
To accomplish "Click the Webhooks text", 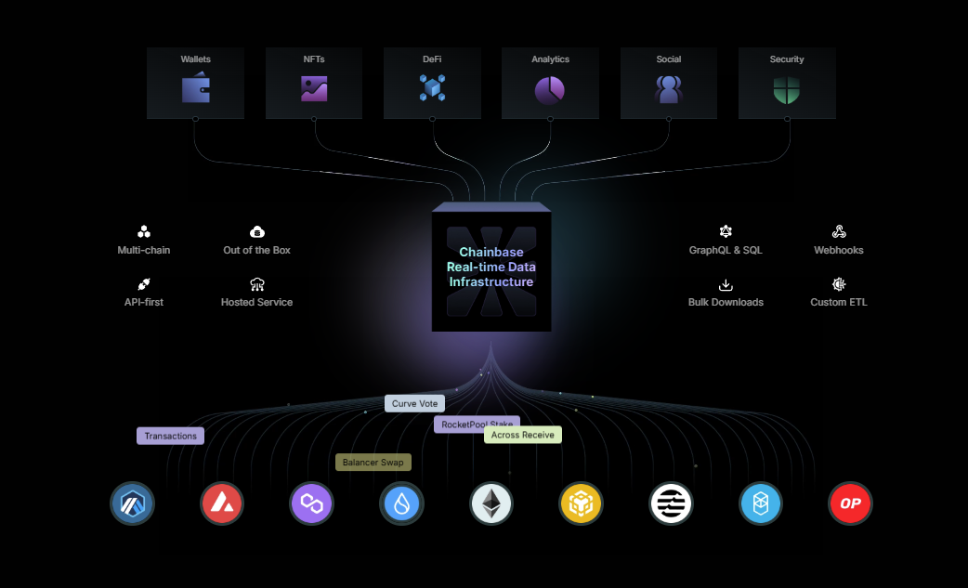I will pos(838,250).
